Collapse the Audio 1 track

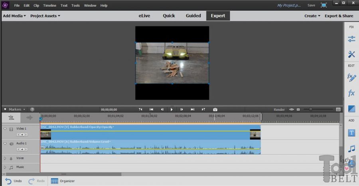click(x=5, y=143)
